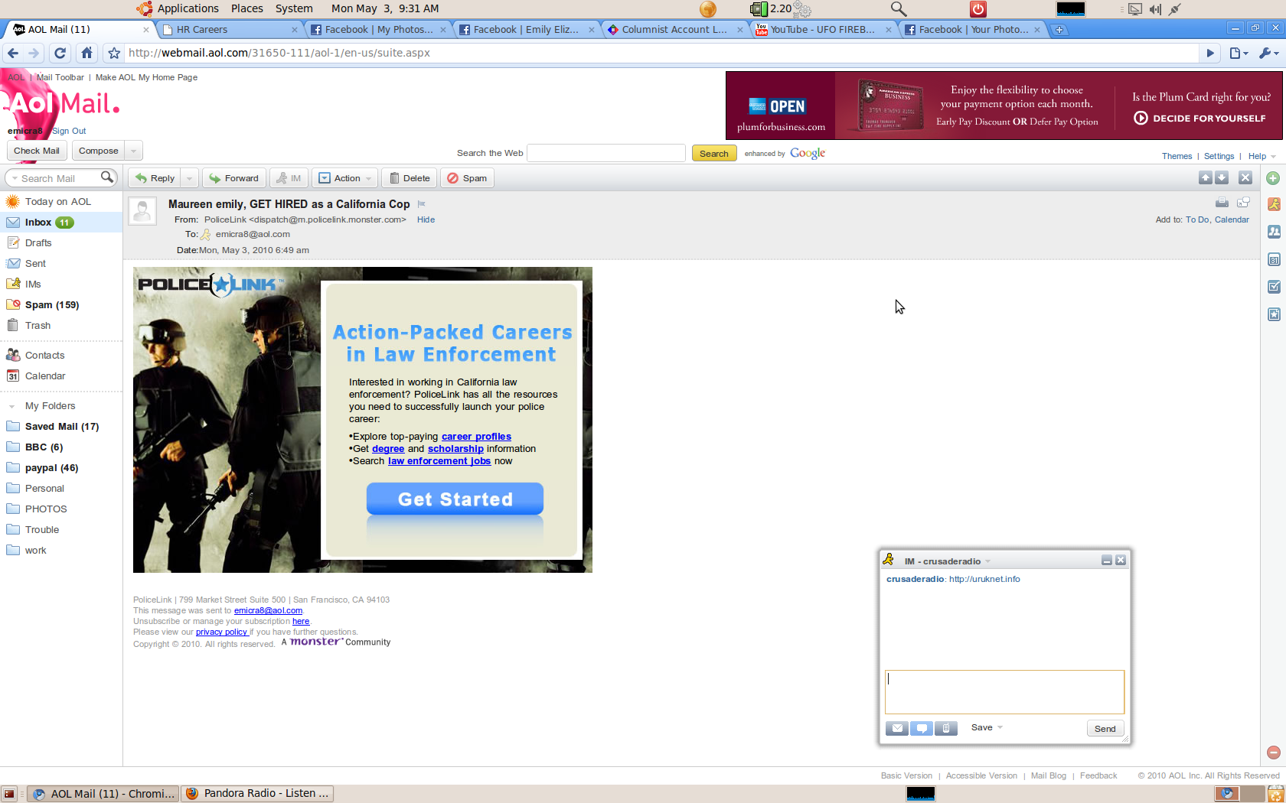Click the search mail magnifier icon

coord(107,177)
